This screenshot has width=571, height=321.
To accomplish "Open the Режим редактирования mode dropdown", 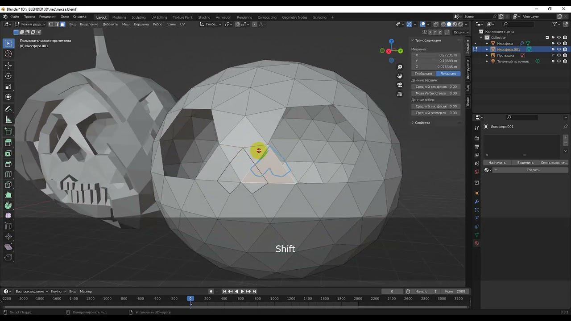I will click(x=30, y=24).
